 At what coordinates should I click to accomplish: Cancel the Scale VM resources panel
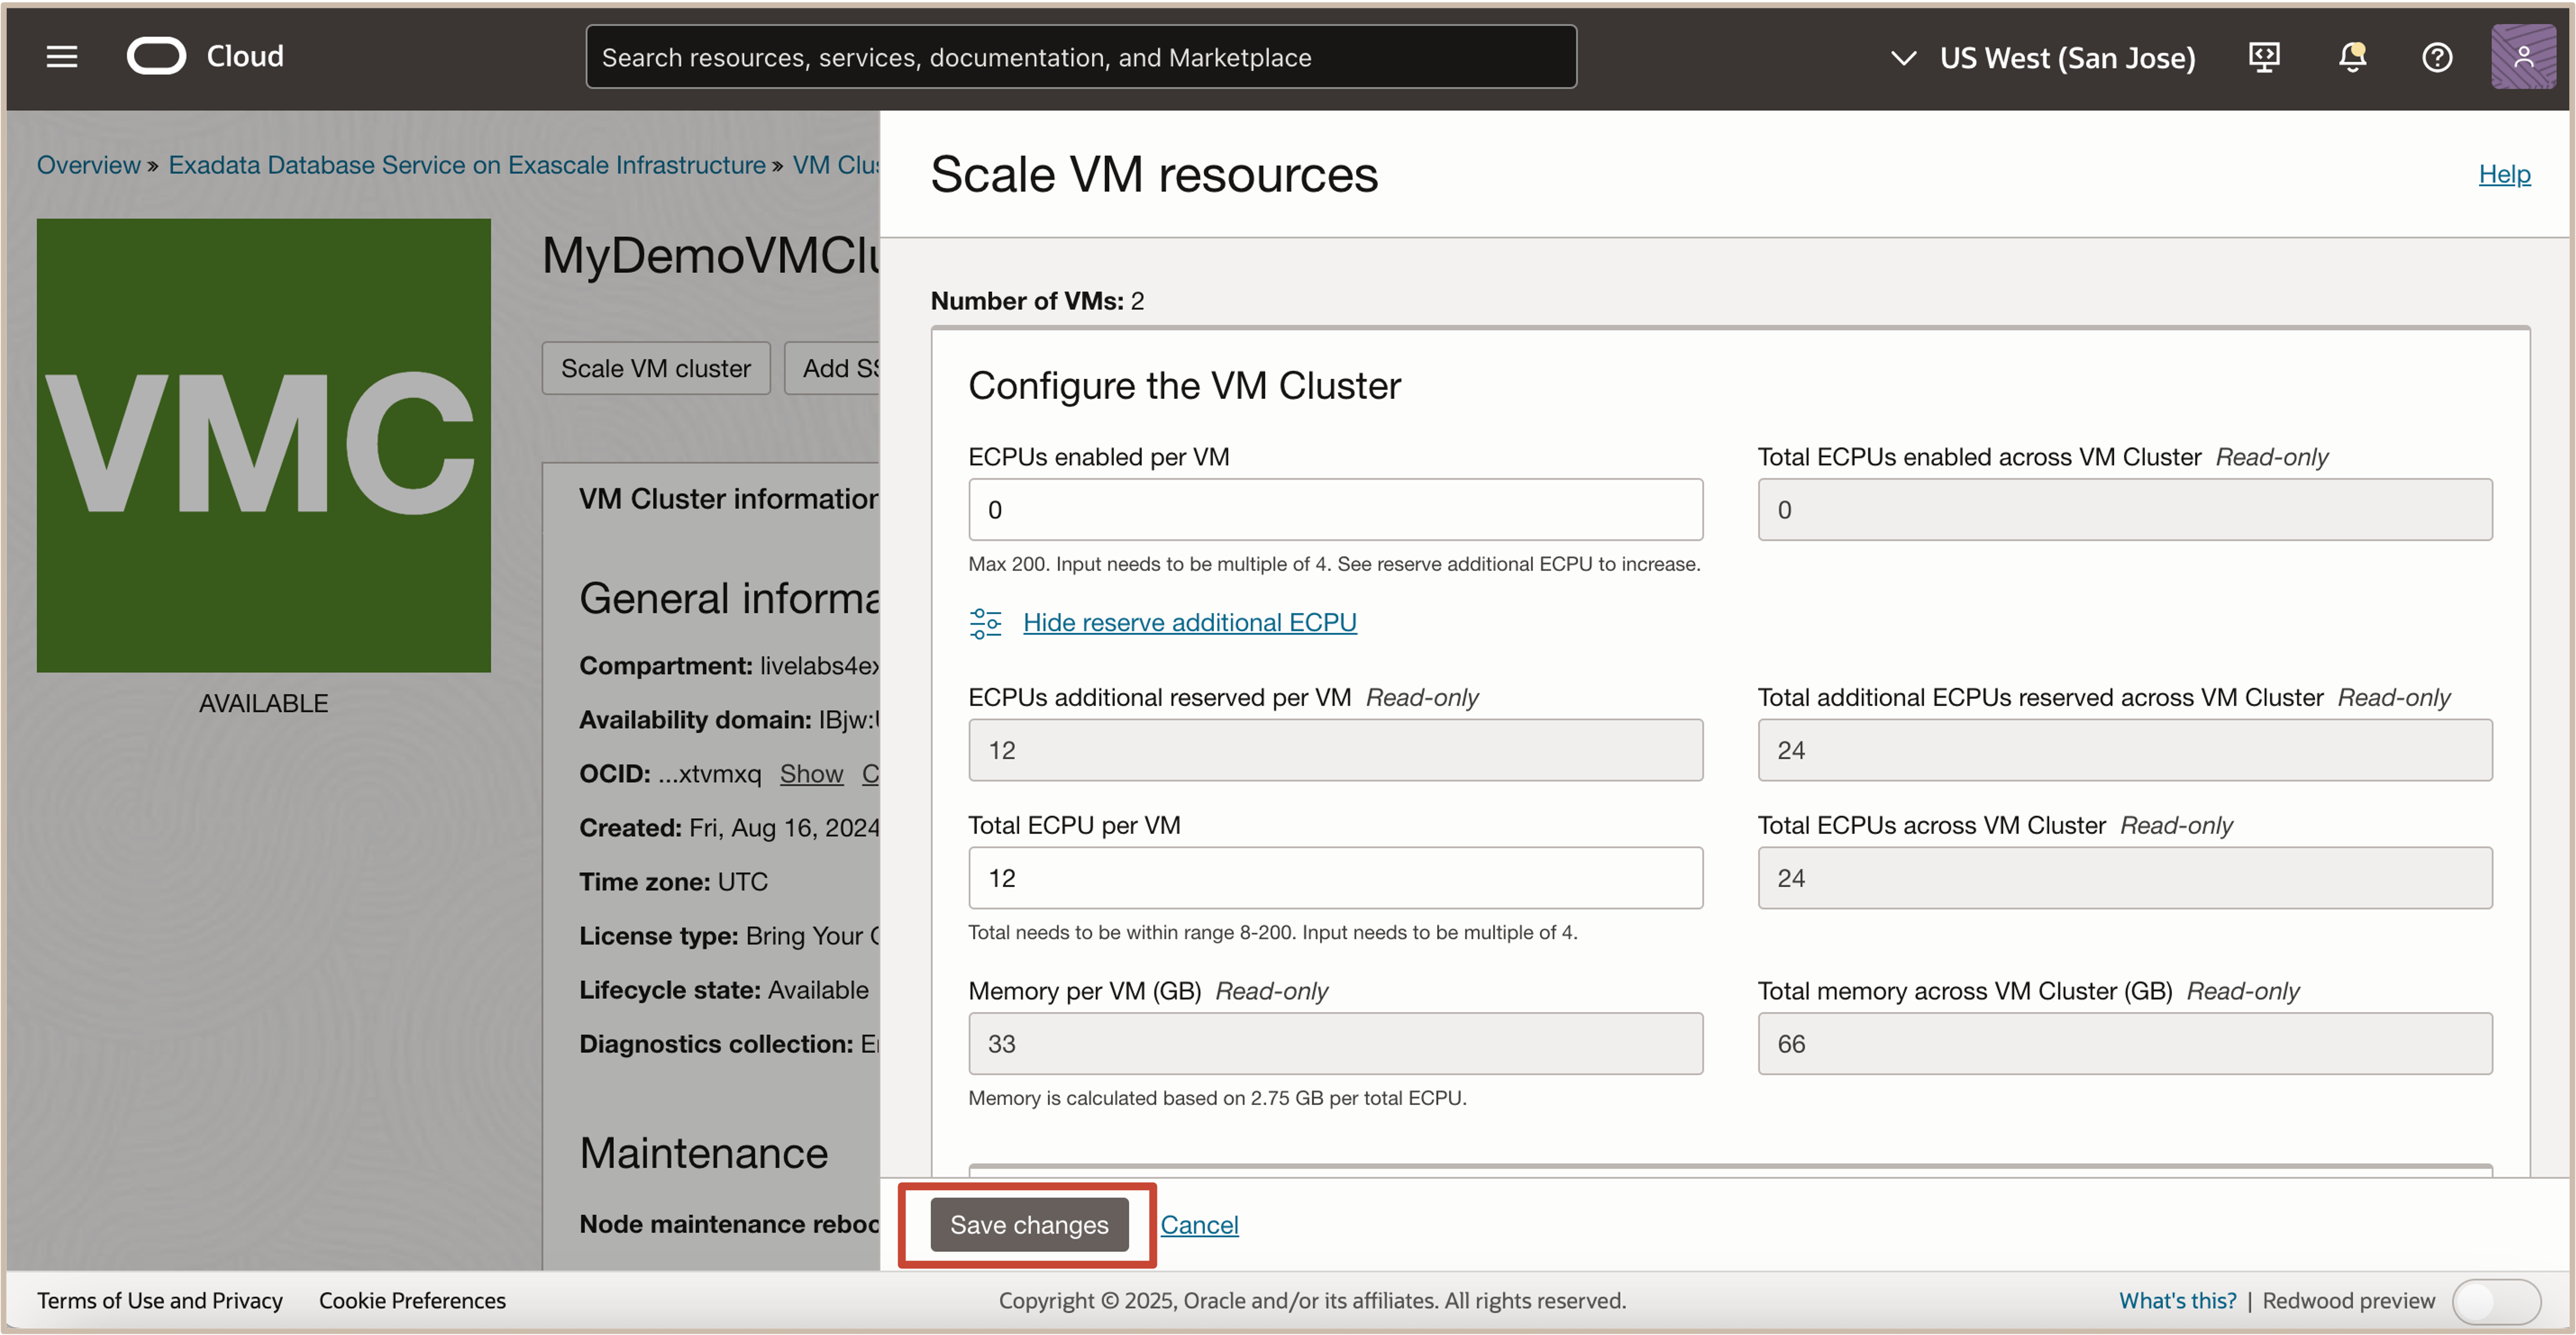pos(1198,1224)
